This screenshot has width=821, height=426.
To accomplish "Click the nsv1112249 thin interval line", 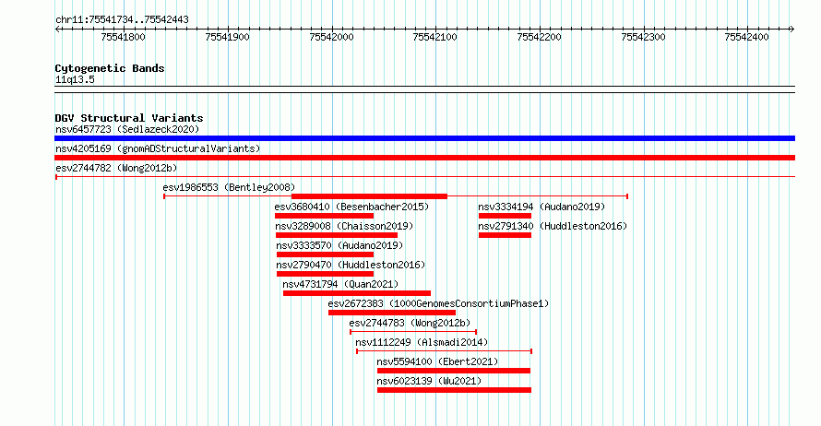I will (x=444, y=351).
